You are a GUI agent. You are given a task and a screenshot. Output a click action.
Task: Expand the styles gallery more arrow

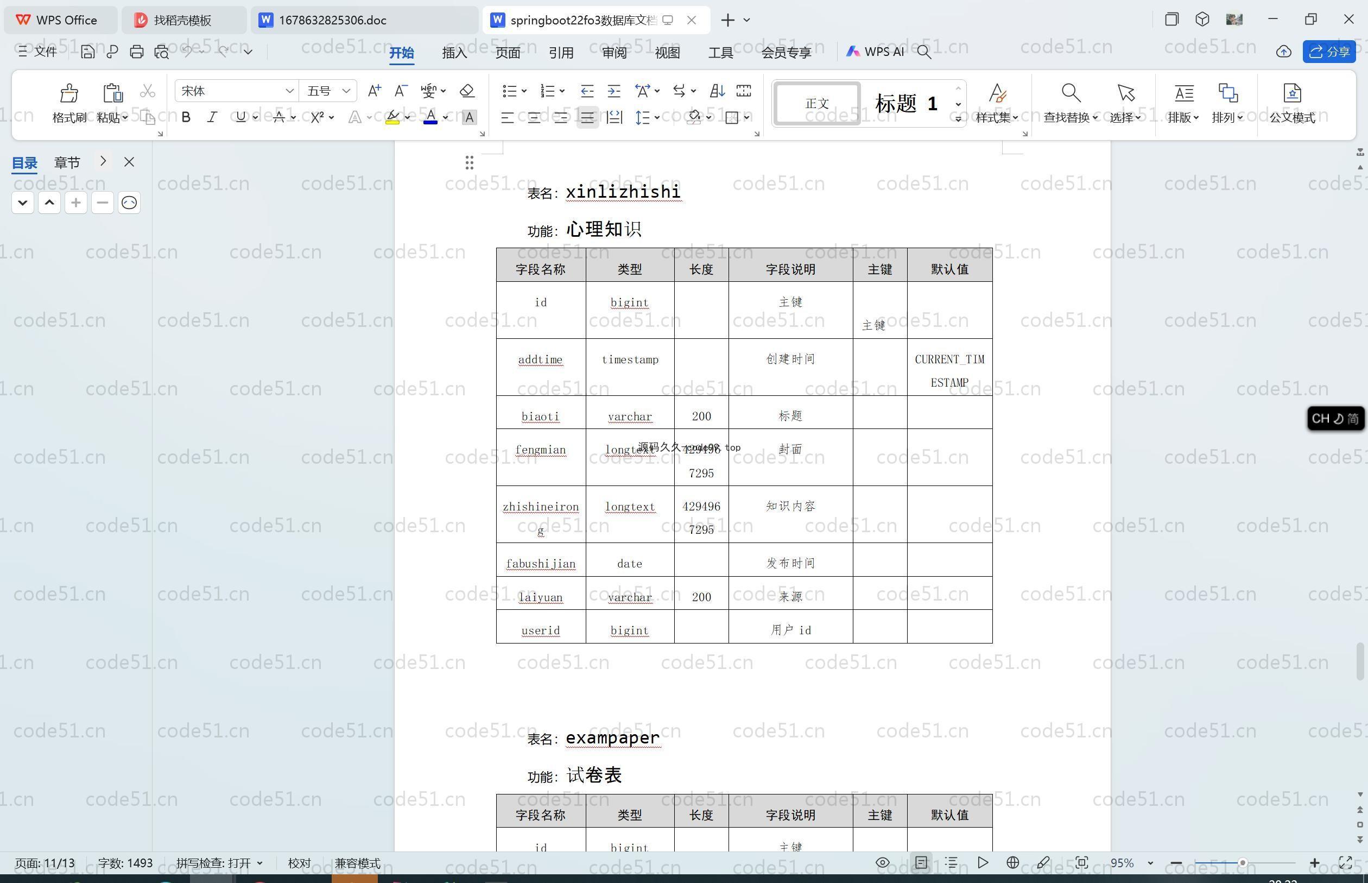[x=958, y=119]
